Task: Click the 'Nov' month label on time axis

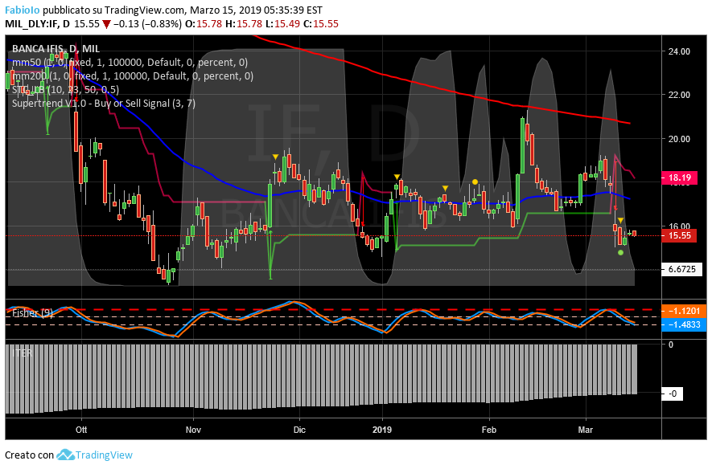Action: 193,430
